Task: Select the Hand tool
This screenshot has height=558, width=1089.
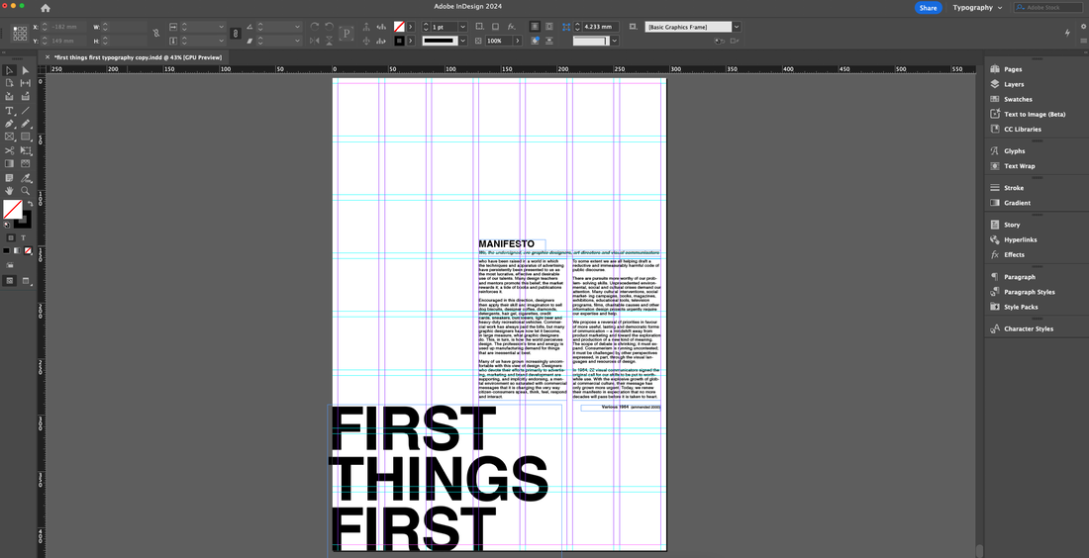Action: [10, 191]
